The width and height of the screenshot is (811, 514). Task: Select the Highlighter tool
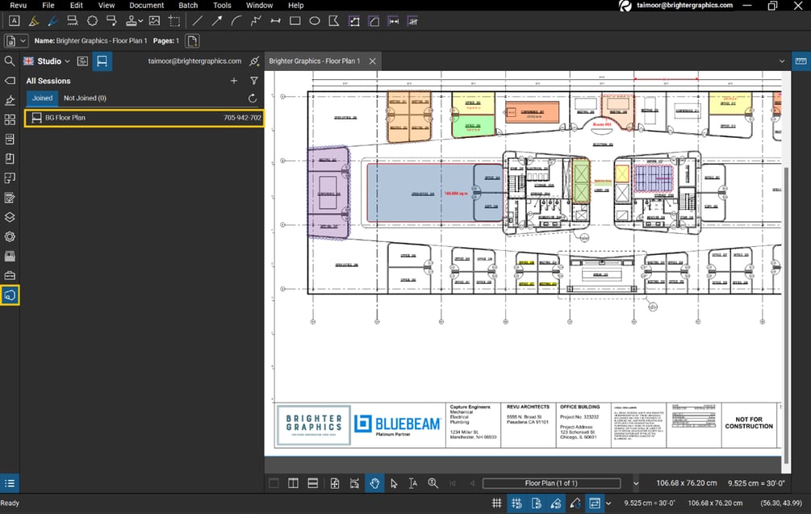[x=33, y=20]
